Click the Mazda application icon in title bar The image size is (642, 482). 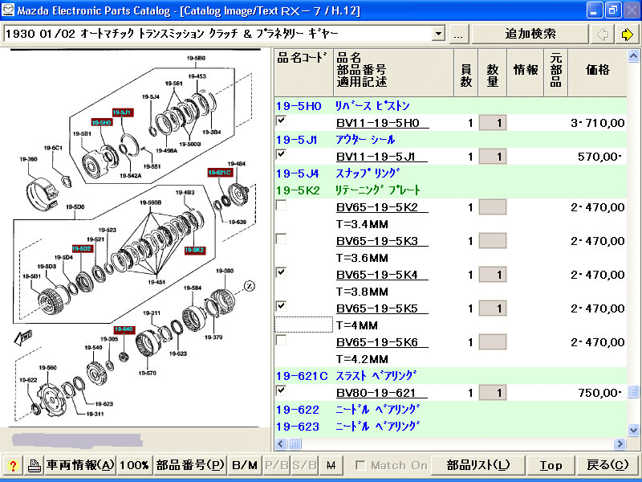8,10
